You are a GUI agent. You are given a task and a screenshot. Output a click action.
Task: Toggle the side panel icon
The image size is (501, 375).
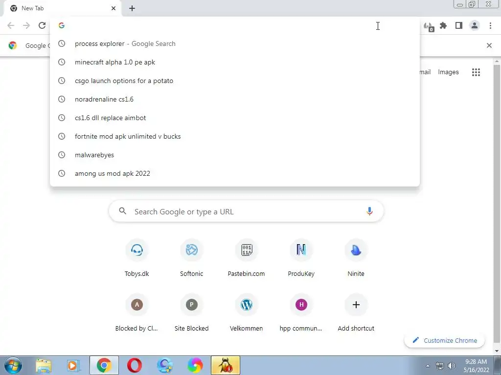click(459, 25)
